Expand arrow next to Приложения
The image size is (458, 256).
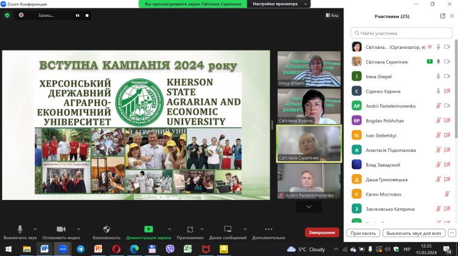pos(202,229)
